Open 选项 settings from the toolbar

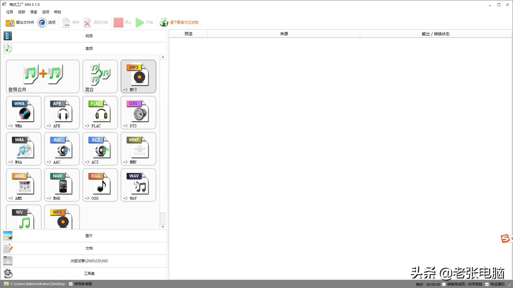point(47,22)
